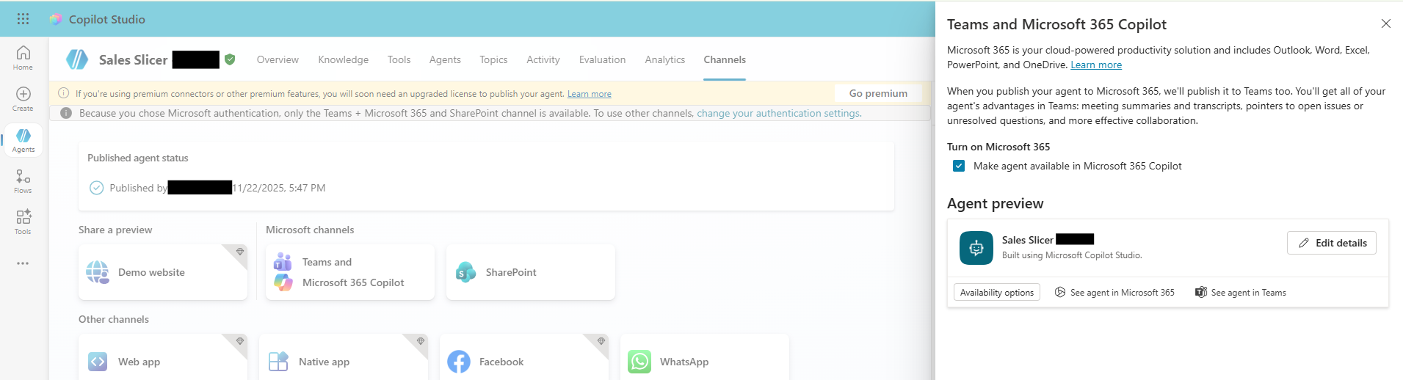Click See agent in Teams
Screen dimensions: 1403x380
(x=1241, y=292)
